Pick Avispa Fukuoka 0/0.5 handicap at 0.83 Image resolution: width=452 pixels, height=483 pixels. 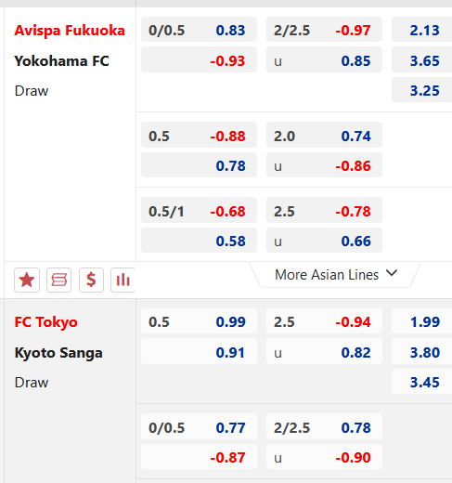[199, 30]
